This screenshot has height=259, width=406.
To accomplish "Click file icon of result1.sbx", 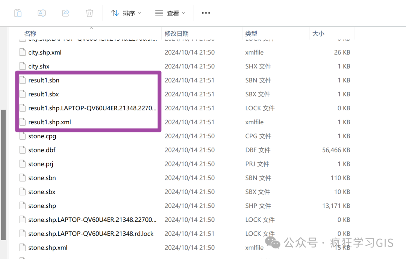I will [x=23, y=94].
